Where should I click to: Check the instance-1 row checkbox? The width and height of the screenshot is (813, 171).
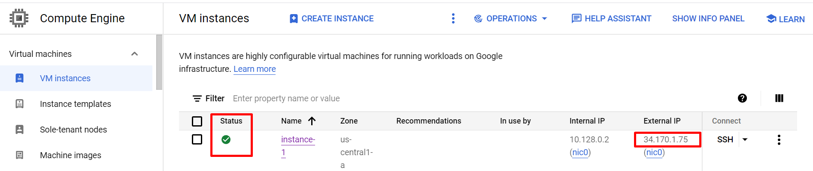tap(197, 139)
